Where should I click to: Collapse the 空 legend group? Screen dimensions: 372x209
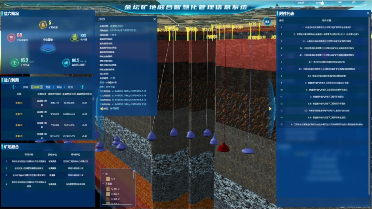click(x=104, y=174)
